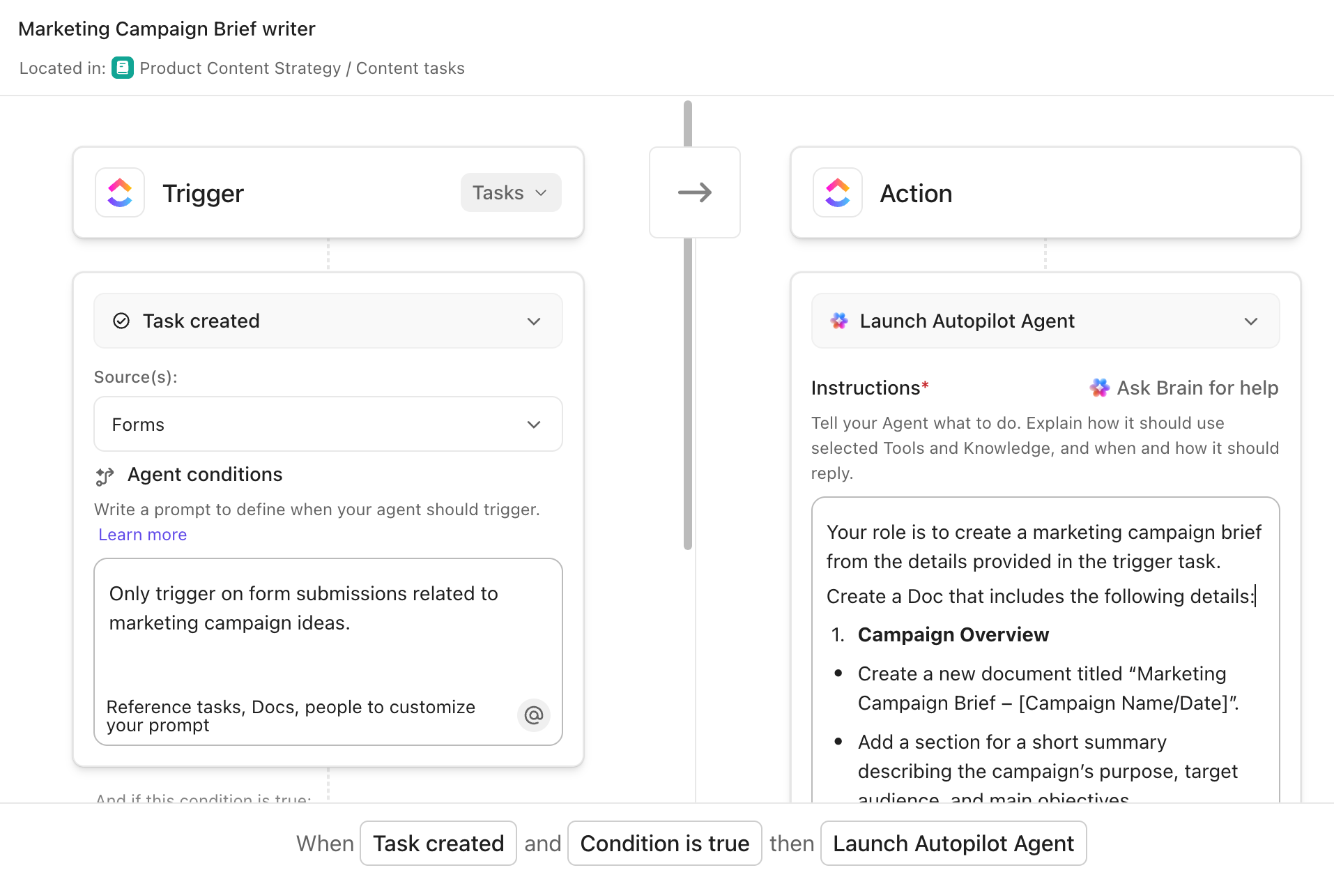This screenshot has height=877, width=1334.
Task: Click the Autopilot Agent icon in the action row
Action: tap(840, 321)
